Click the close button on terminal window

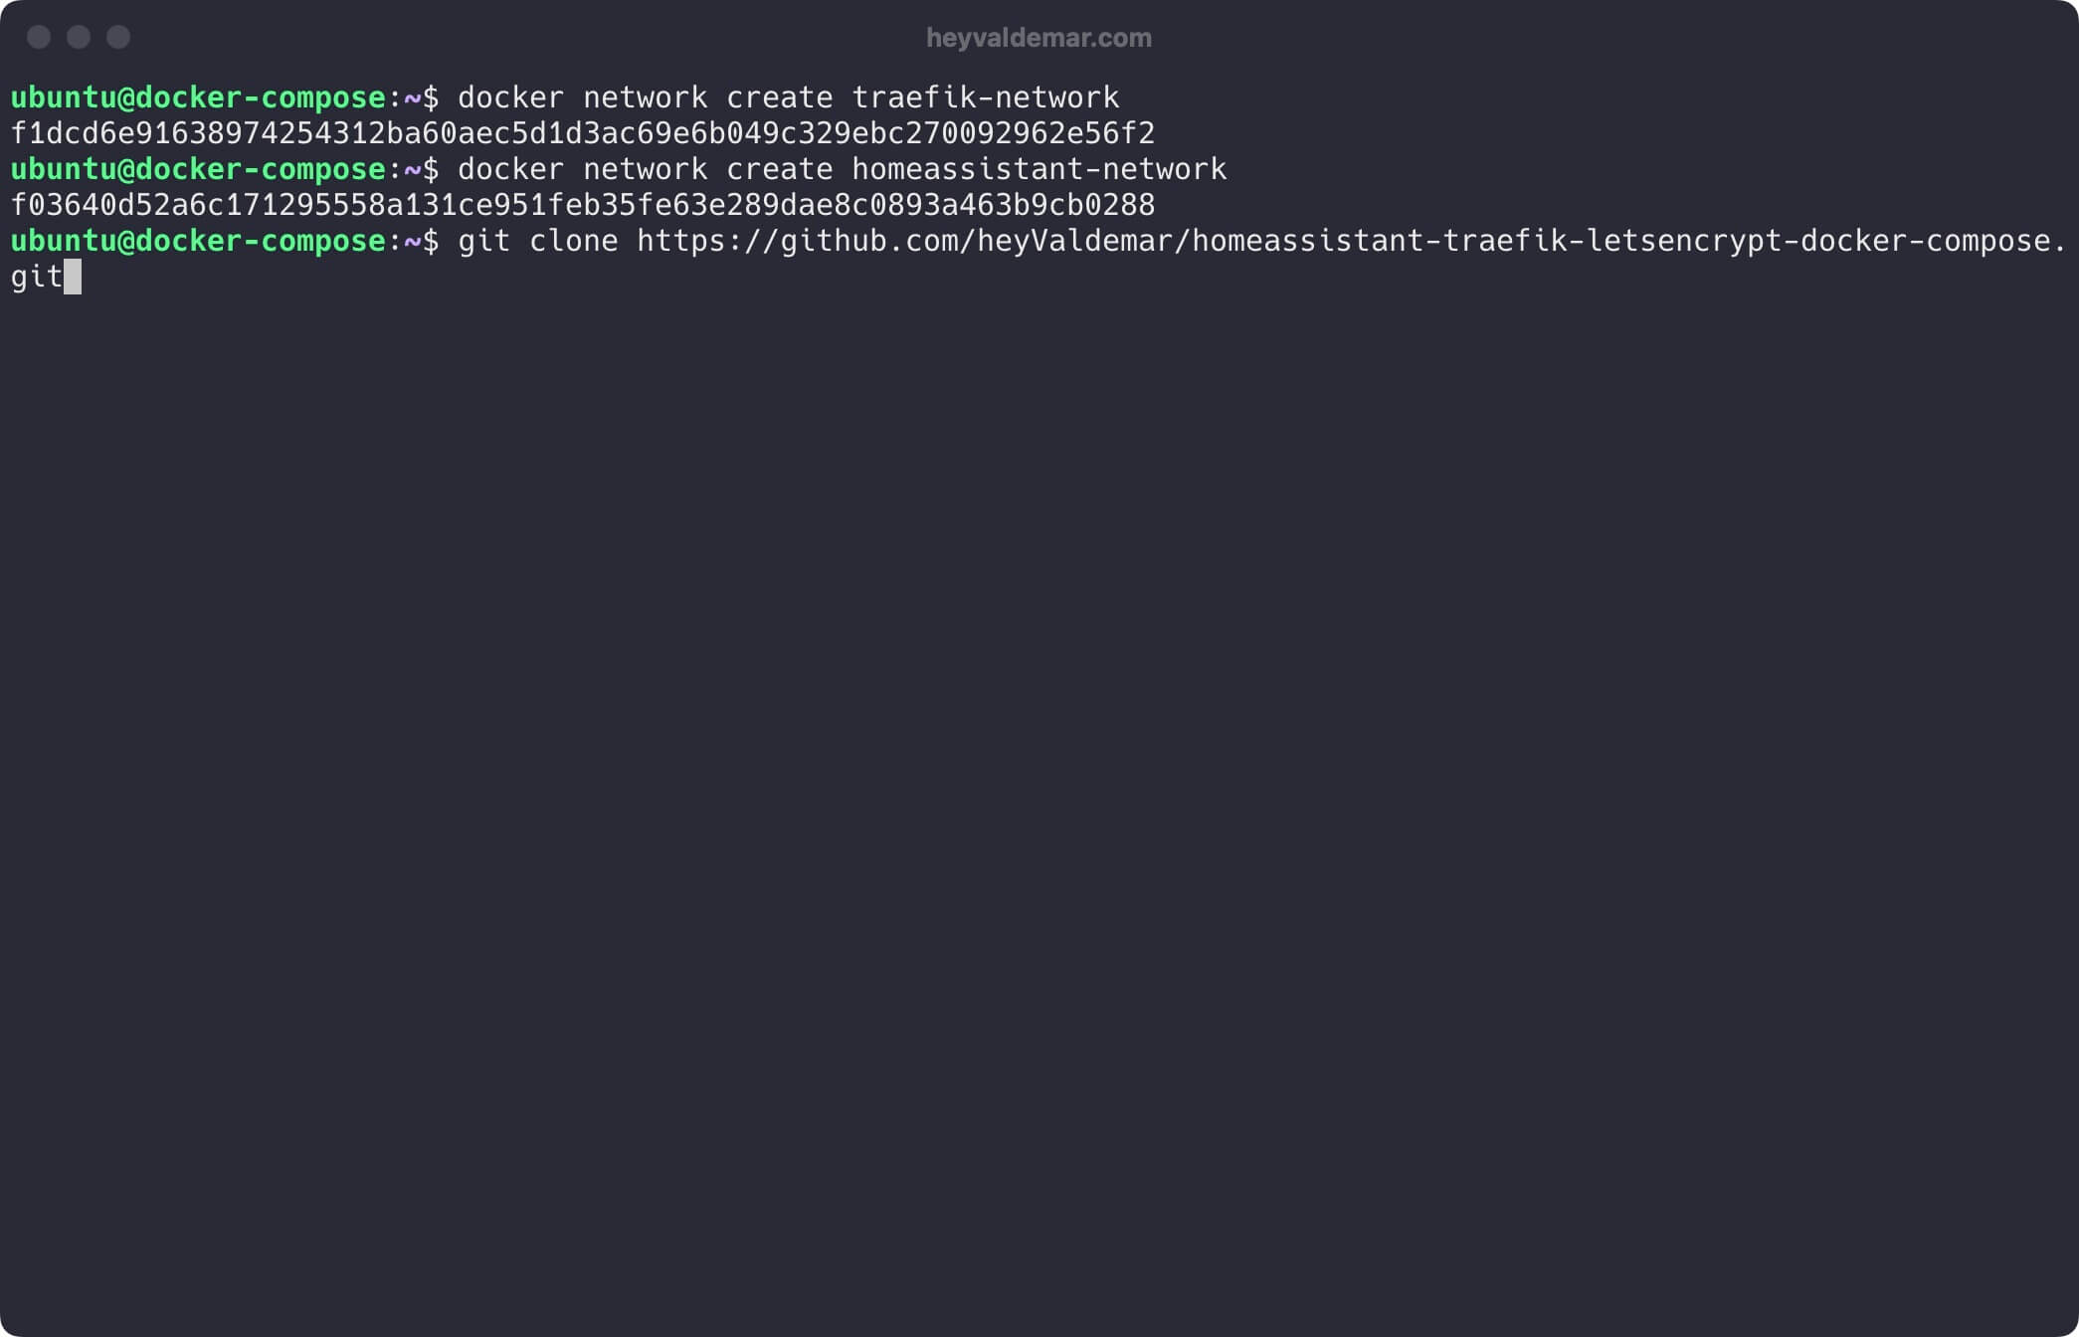(41, 38)
